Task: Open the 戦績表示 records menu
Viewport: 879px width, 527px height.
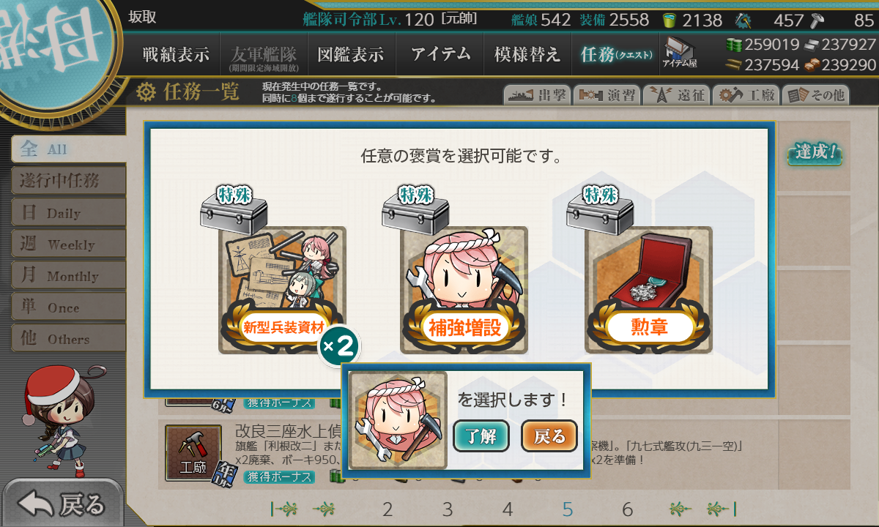Action: (x=176, y=54)
